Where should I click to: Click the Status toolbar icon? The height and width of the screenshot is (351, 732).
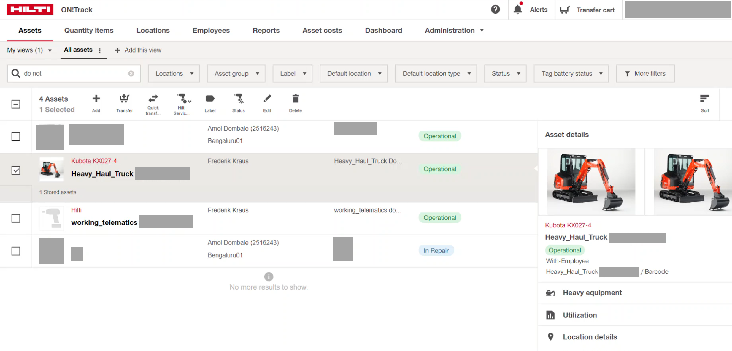[x=239, y=99]
